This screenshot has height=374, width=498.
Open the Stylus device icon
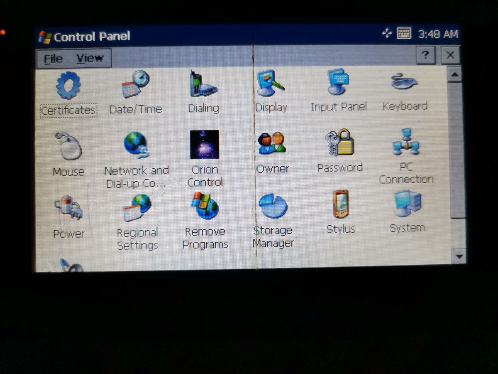point(340,204)
